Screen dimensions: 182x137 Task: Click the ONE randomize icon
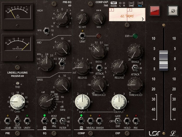click(131, 4)
